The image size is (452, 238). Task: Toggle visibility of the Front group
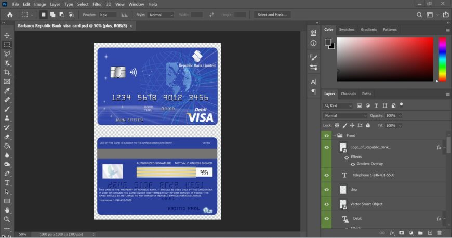327,135
